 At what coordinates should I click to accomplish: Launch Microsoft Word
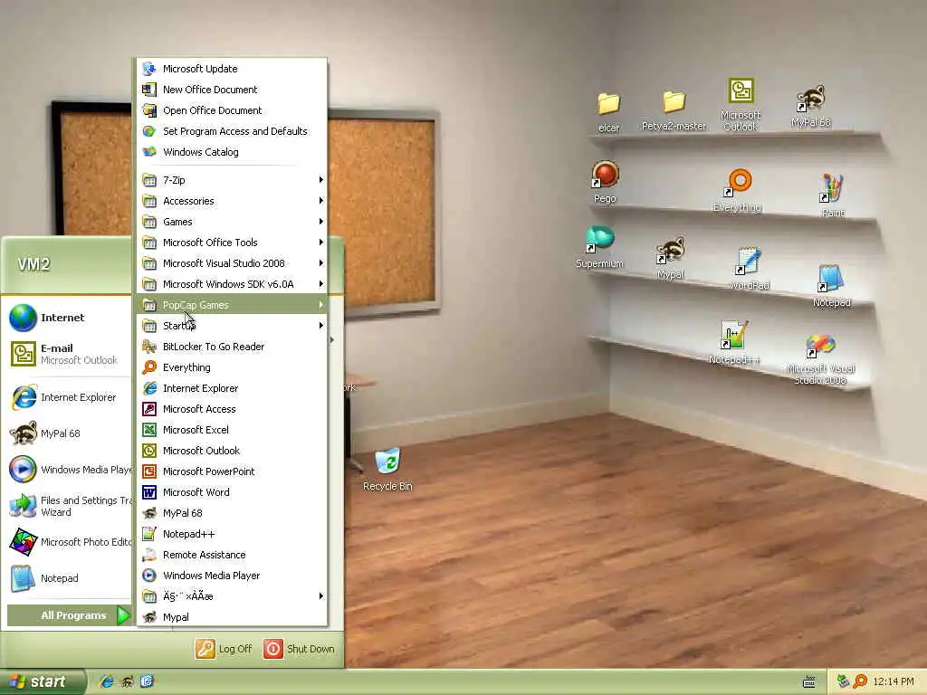pos(233,492)
